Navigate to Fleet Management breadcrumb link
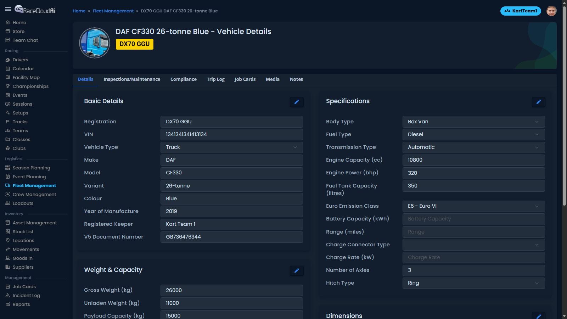Viewport: 567px width, 319px height. 113,11
